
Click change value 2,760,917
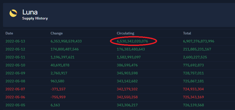59,73
